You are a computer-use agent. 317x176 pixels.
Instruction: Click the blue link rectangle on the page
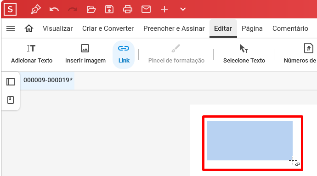point(249,141)
